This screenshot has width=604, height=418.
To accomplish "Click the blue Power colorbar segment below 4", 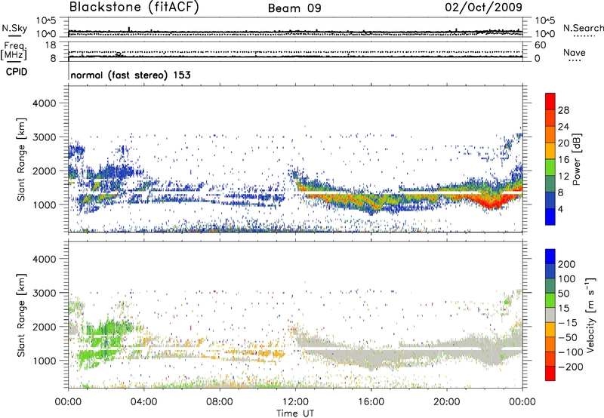I will [550, 217].
